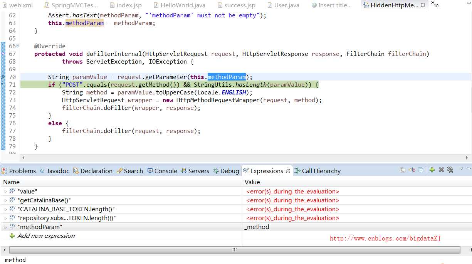Expand the "methodParam" expression row
Image resolution: width=472 pixels, height=264 pixels.
[x=5, y=227]
